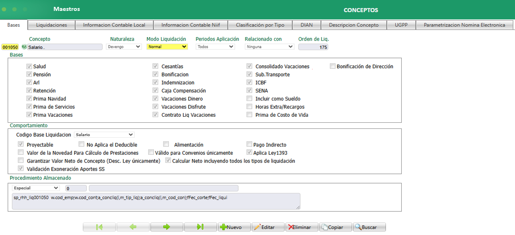The image size is (515, 235).
Task: Toggle the SENA checkbox
Action: click(x=250, y=91)
